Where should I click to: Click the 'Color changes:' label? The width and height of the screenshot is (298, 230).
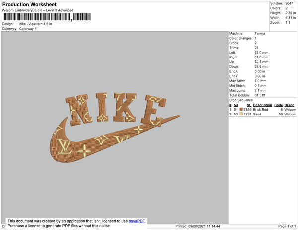241,38
